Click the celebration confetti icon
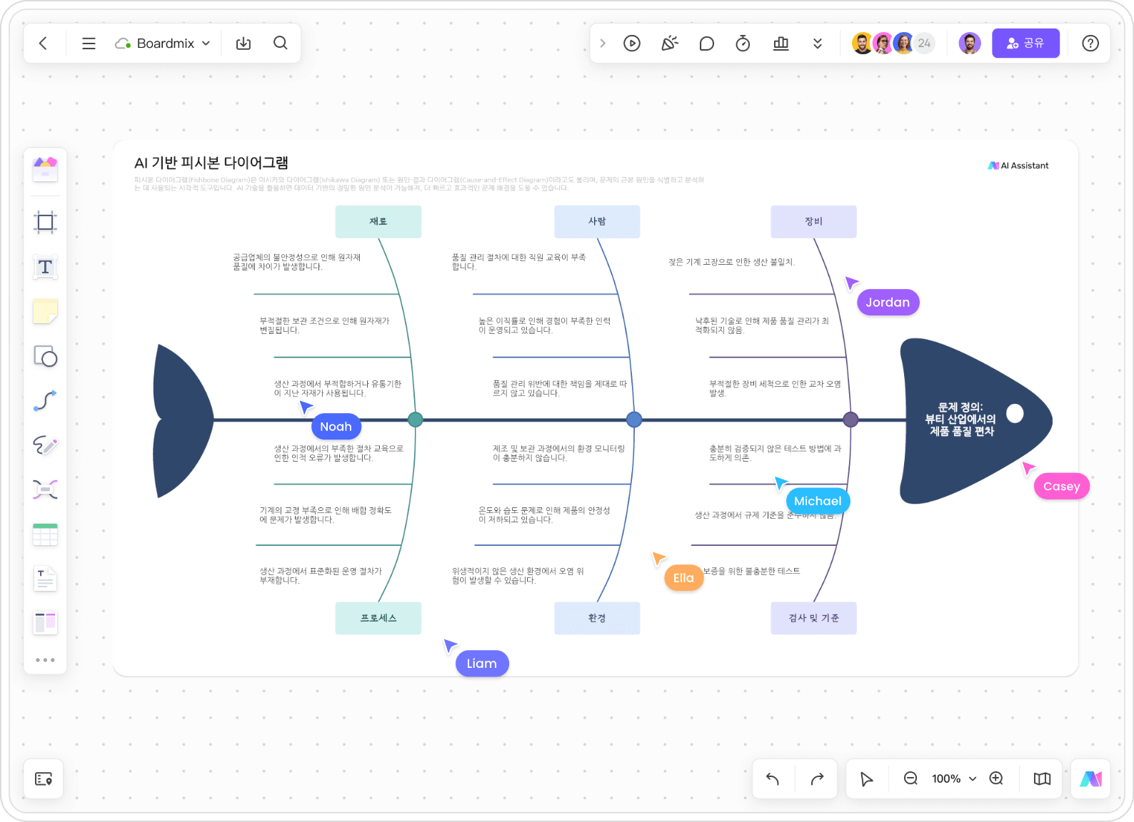The height and width of the screenshot is (822, 1134). [x=669, y=44]
